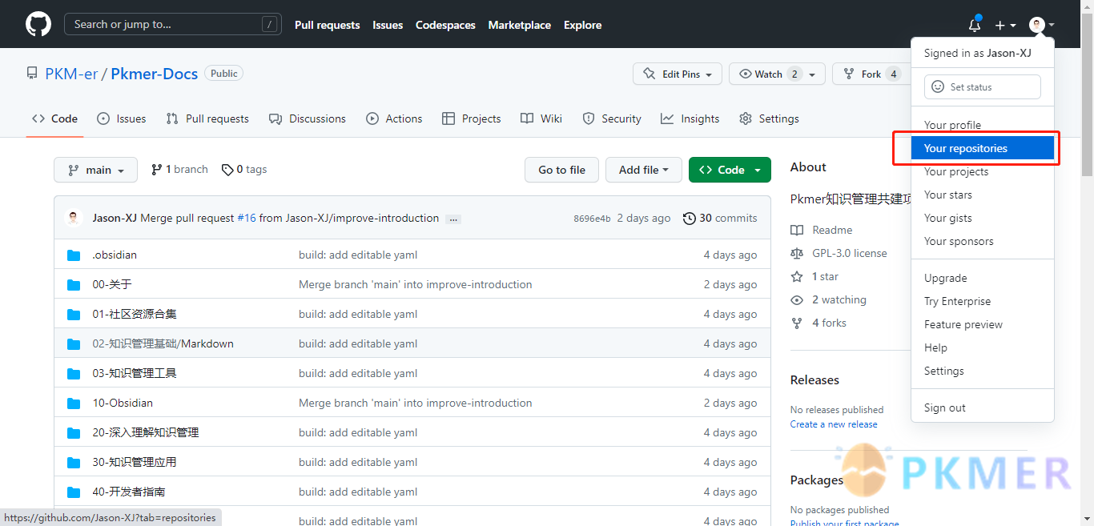Go to the Discussions tab
Image resolution: width=1094 pixels, height=526 pixels.
(308, 118)
